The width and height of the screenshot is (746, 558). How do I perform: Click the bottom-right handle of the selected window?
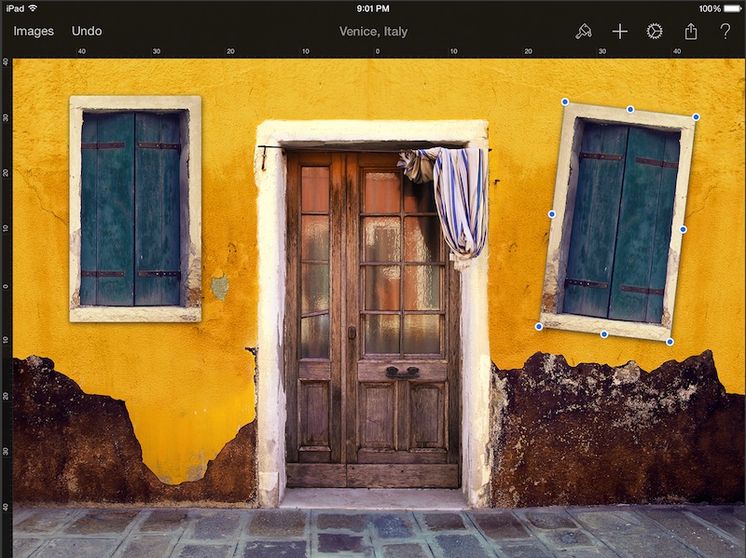click(670, 342)
